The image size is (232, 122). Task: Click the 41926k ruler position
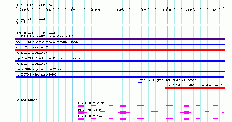point(96,10)
